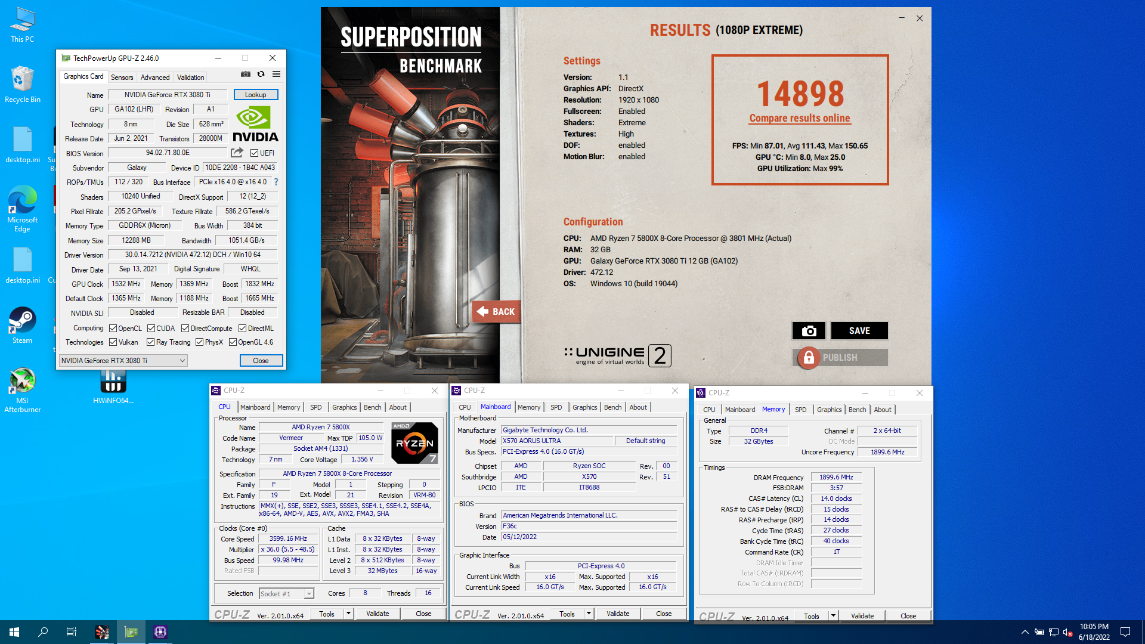Click Validate in Memory CPU-Z window
Viewport: 1145px width, 644px height.
(x=862, y=616)
